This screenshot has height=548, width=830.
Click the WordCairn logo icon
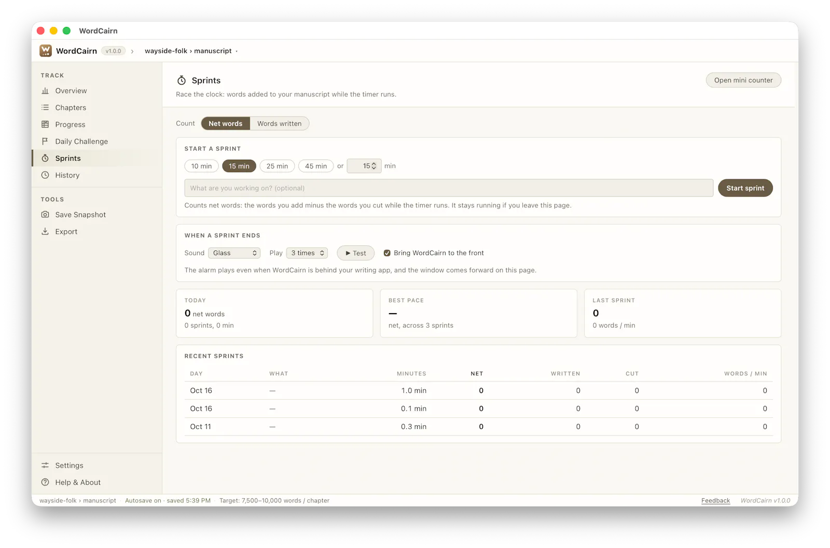tap(46, 50)
